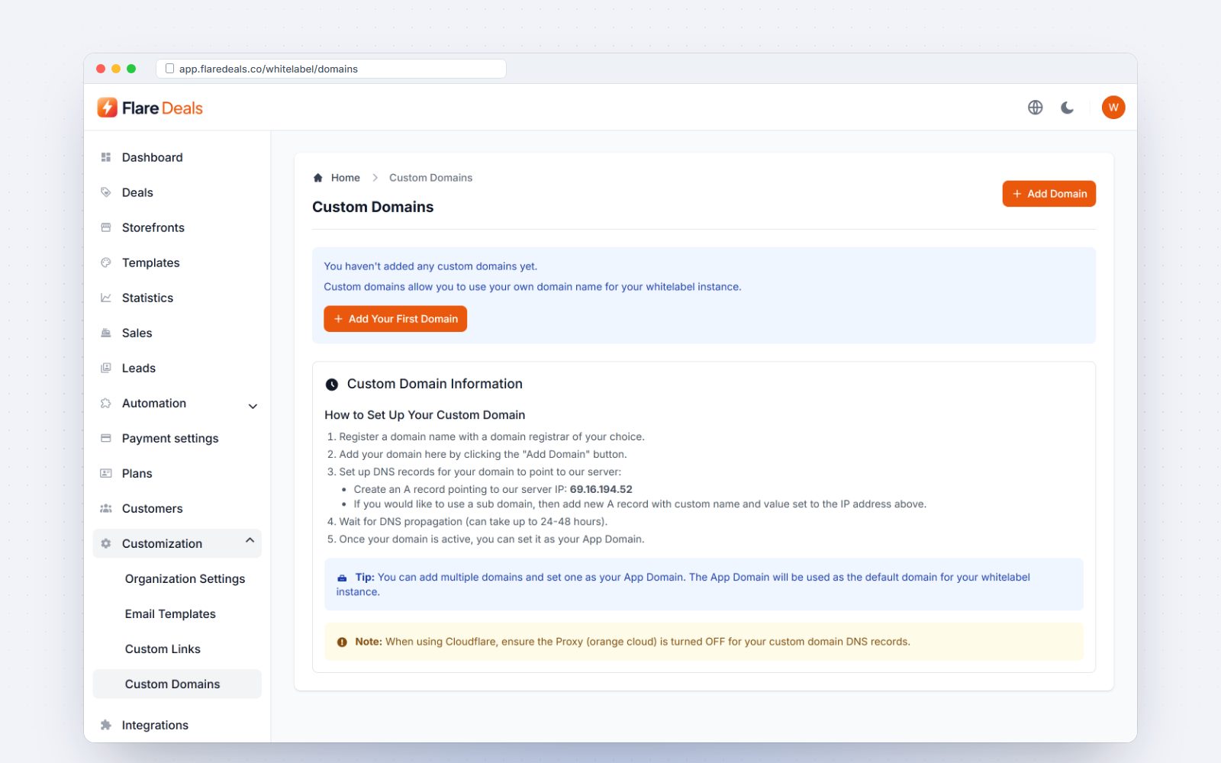This screenshot has height=763, width=1221.
Task: Click the server IP 69.16.194.52
Action: pos(601,489)
